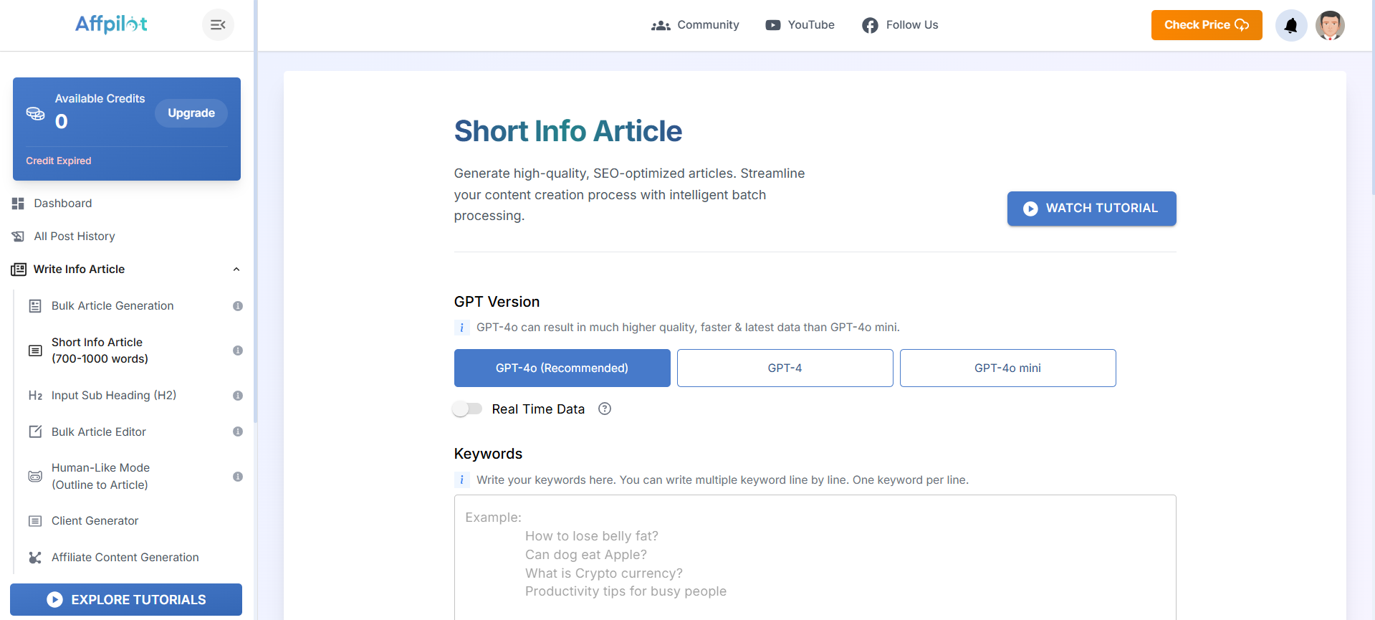The height and width of the screenshot is (620, 1375).
Task: Open the YouTube link
Action: point(800,25)
